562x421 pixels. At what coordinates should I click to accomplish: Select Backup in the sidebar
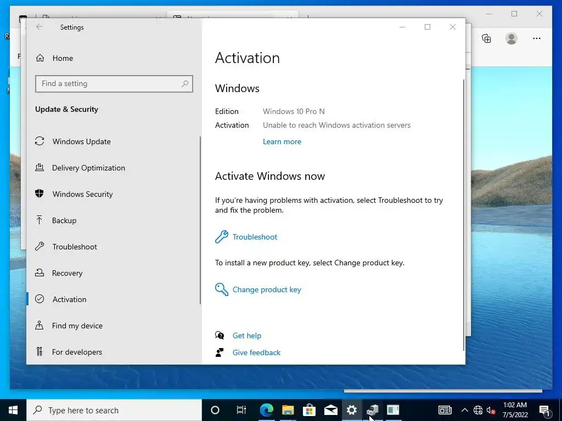pyautogui.click(x=55, y=220)
